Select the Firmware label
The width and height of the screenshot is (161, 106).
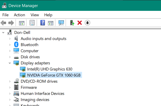point(29,88)
